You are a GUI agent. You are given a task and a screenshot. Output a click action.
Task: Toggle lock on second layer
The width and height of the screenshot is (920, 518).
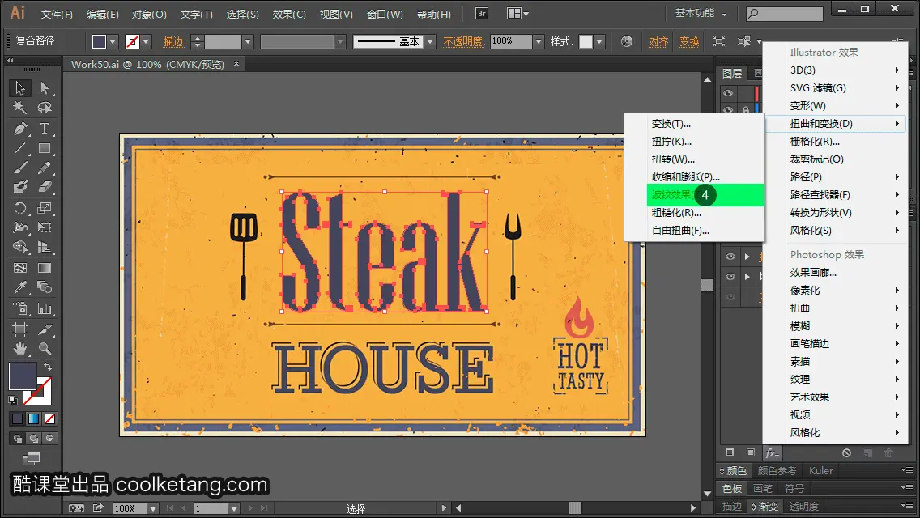point(745,109)
